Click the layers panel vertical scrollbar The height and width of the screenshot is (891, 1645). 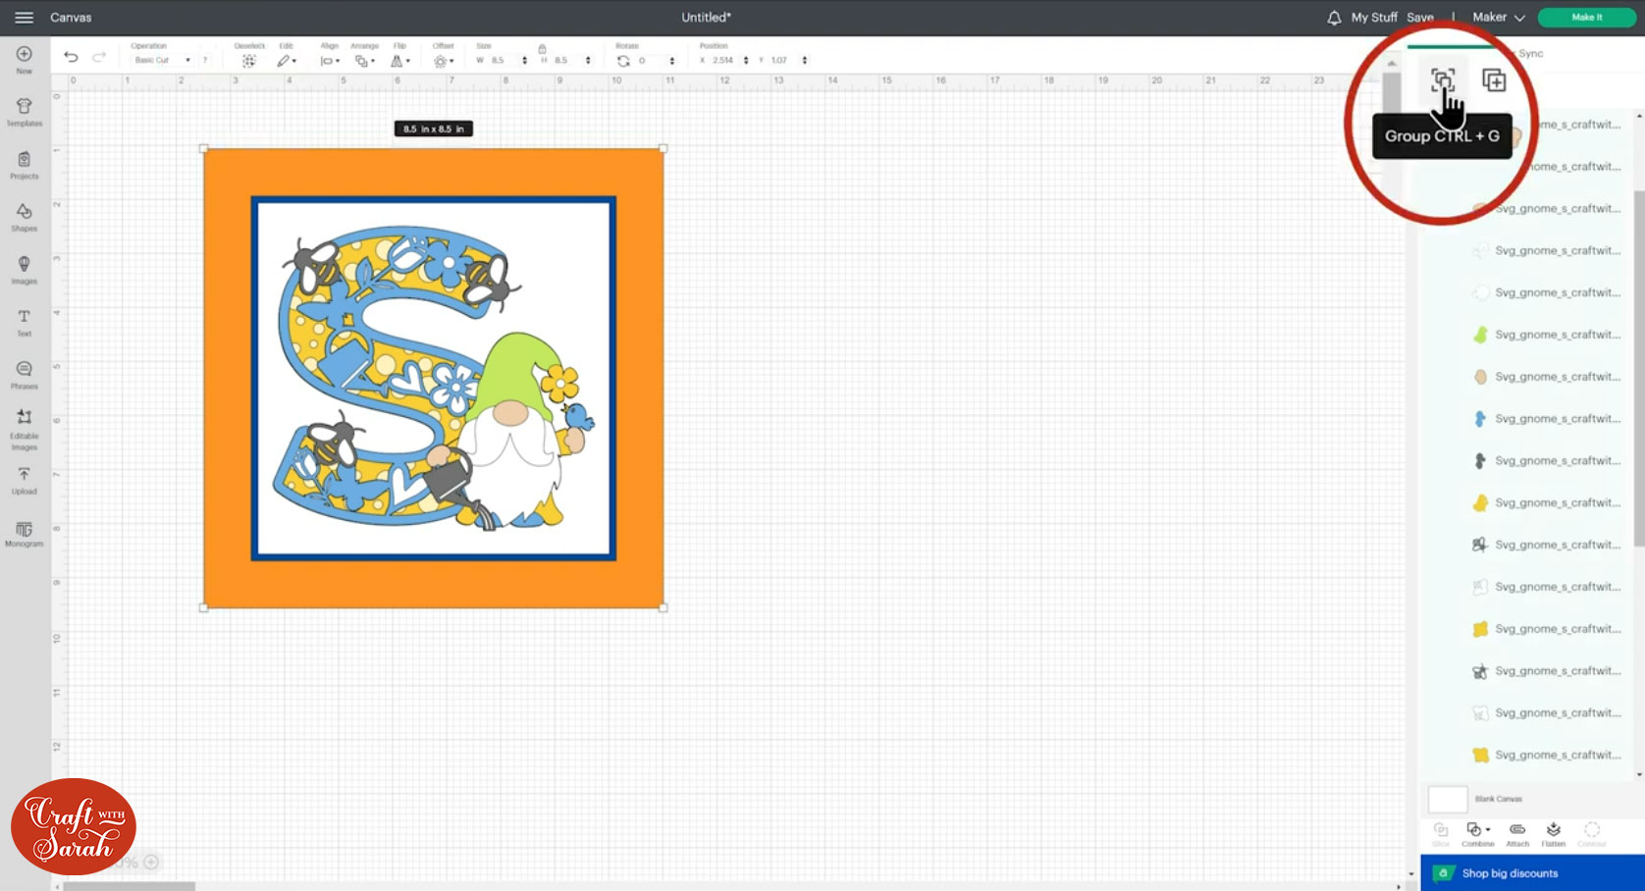(x=1638, y=368)
